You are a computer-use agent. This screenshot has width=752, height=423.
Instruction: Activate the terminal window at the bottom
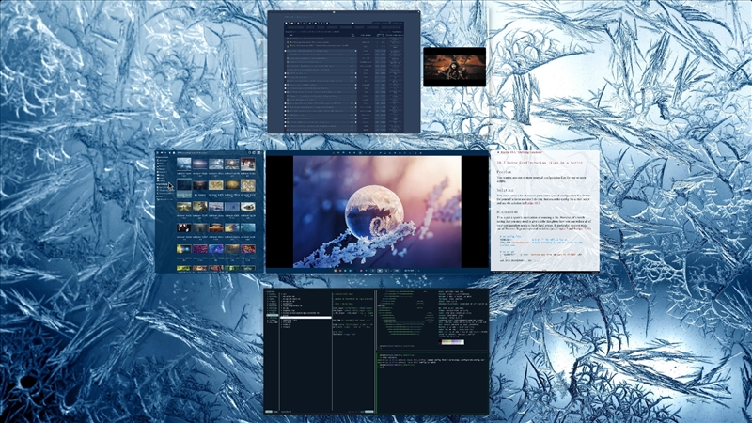point(377,352)
